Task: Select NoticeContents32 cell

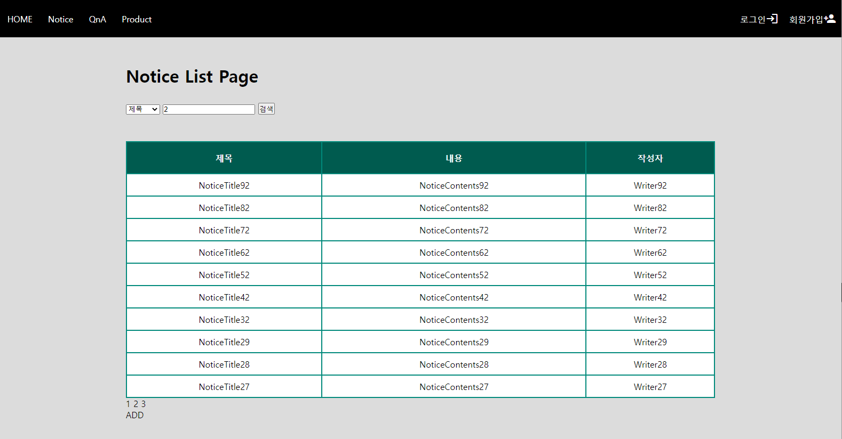Action: click(454, 320)
